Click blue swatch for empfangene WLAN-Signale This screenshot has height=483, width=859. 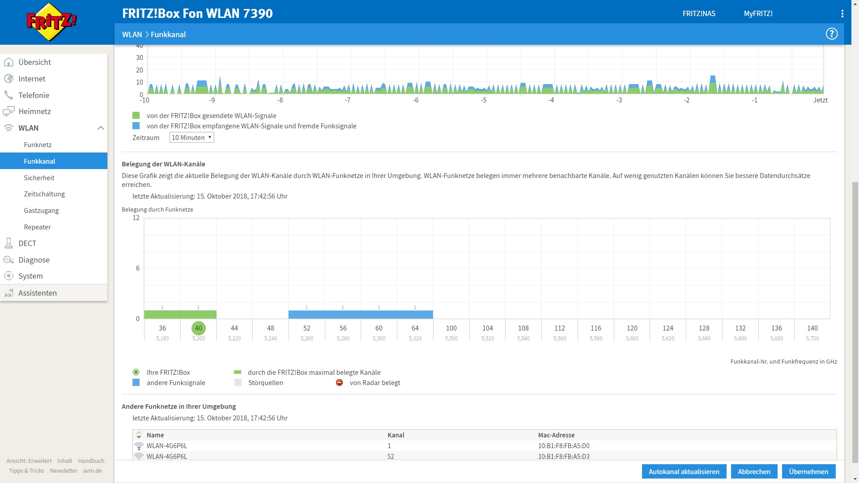[136, 126]
